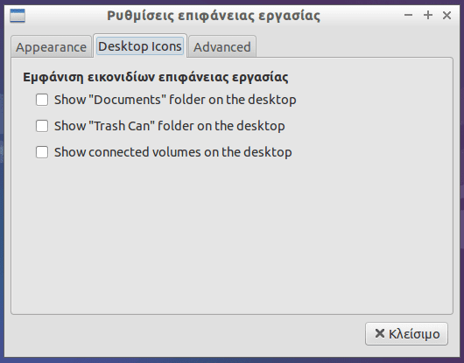This screenshot has height=363, width=464.
Task: Click the Εμφάνιση εικονιδίων επιφάνειας εργασίας heading
Action: 156,77
